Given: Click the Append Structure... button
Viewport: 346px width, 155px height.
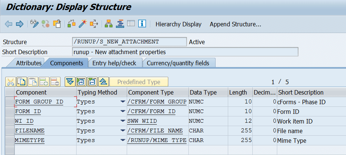Looking at the screenshot, I should pyautogui.click(x=235, y=24).
